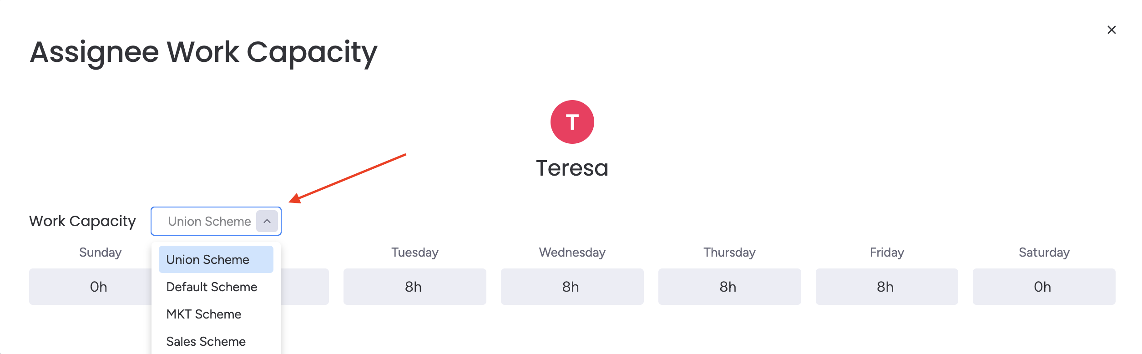Open the Work Capacity scheme dropdown

point(209,221)
